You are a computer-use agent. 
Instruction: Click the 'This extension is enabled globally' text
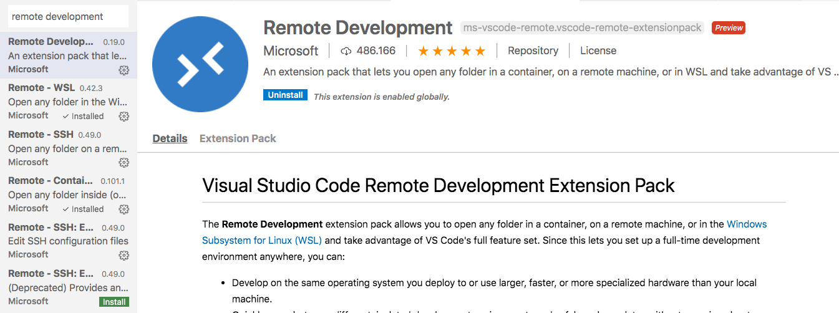coord(381,97)
